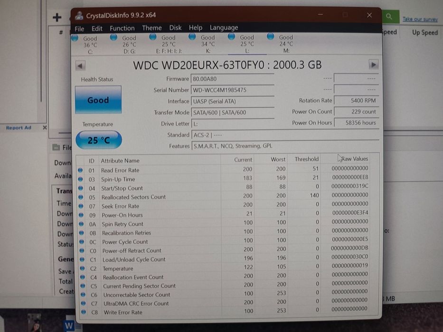Screen dimensions: 443x332
Task: Click the status dot for Reallocation Event Count
Action: [83, 277]
